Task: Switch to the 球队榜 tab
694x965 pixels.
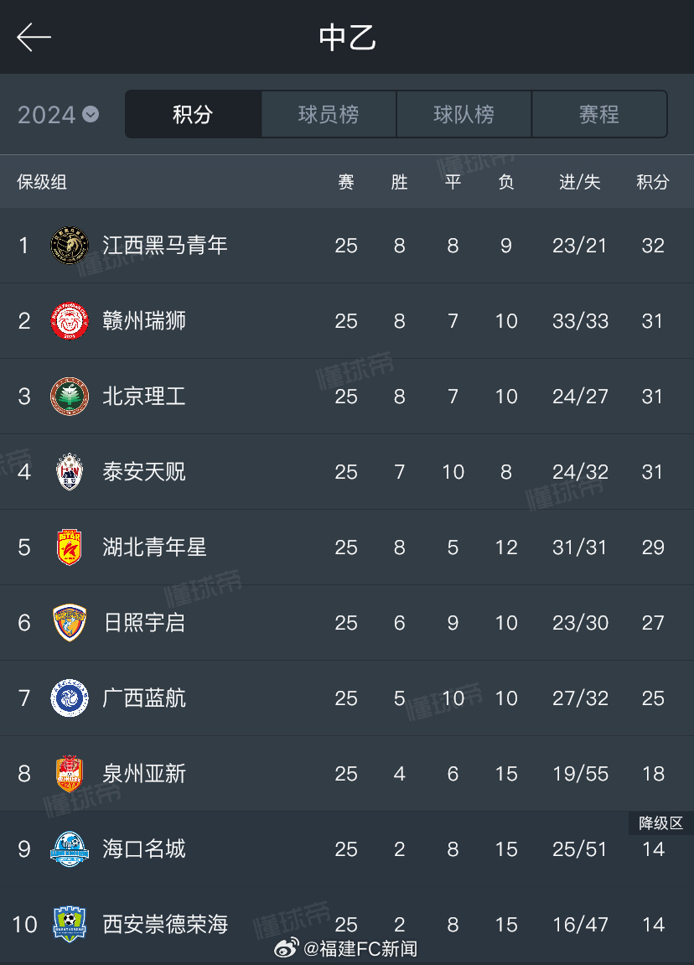Action: pyautogui.click(x=464, y=115)
